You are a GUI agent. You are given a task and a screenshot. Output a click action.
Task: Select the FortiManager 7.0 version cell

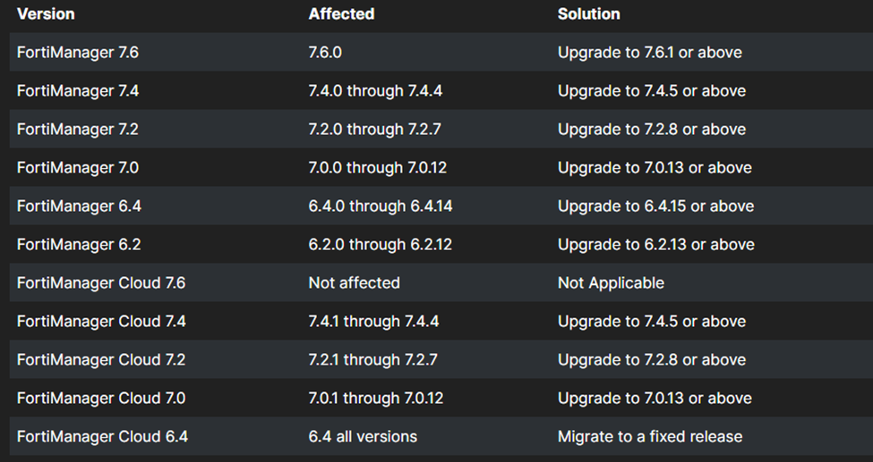pyautogui.click(x=77, y=167)
